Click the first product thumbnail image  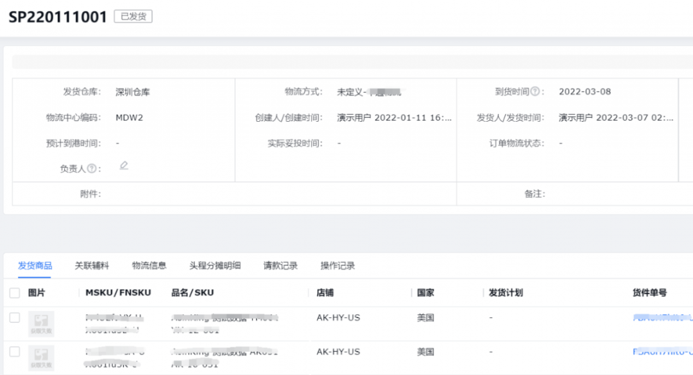tap(41, 323)
